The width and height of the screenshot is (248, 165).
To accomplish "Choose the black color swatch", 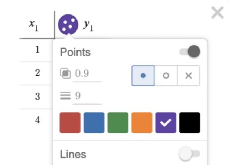I will [x=190, y=123].
